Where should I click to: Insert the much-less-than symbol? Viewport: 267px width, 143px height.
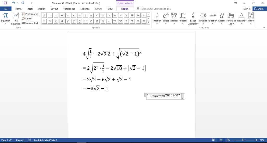pyautogui.click(x=103, y=15)
